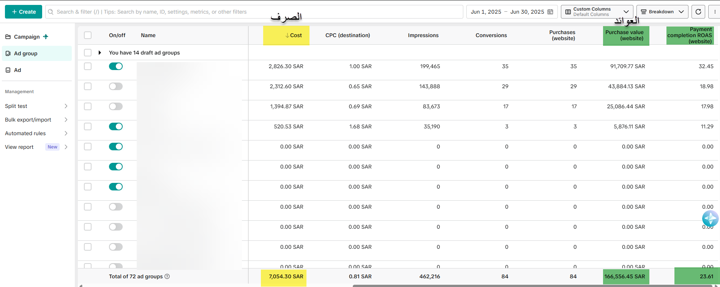This screenshot has width=720, height=287.
Task: Click the horizontal scrollbar thumb
Action: click(532, 286)
